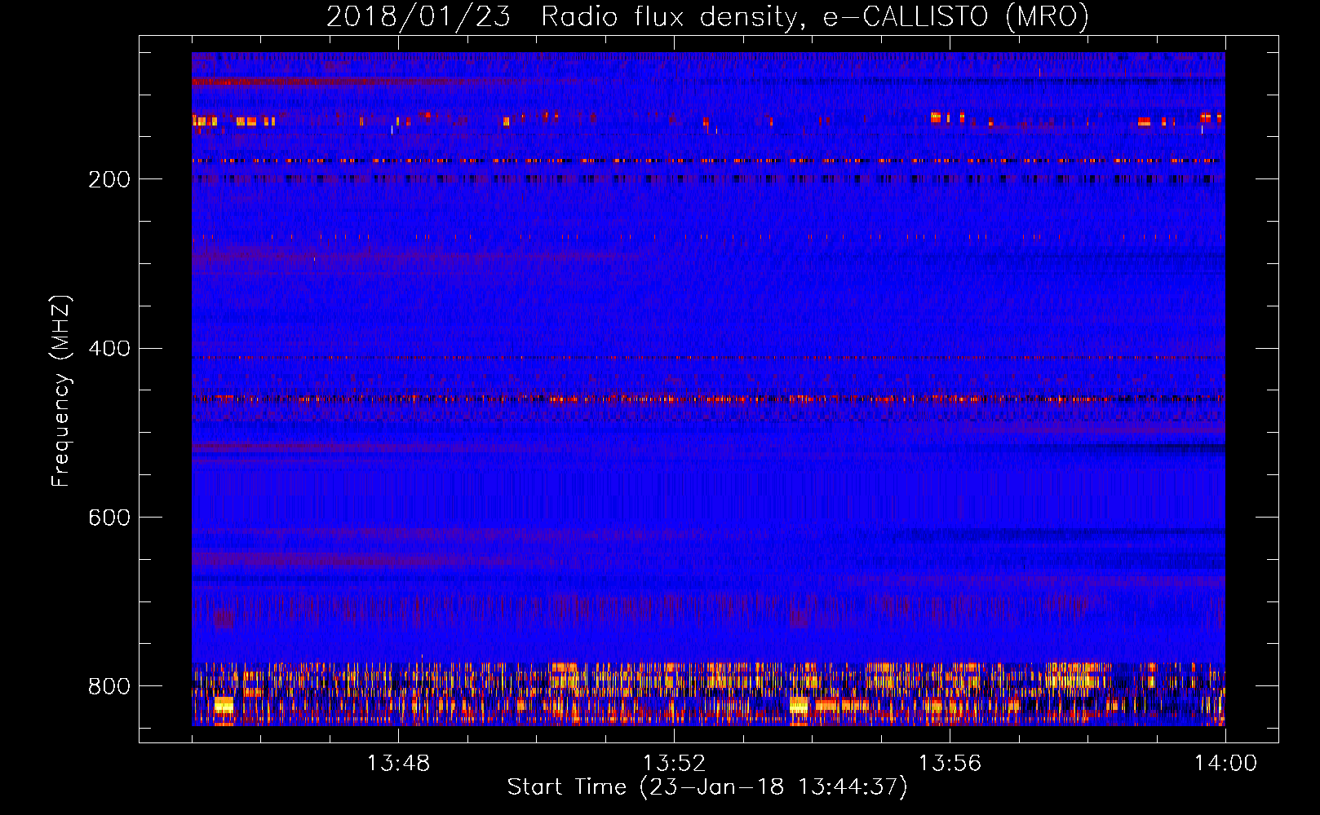Click the 13:56 time tick label
The width and height of the screenshot is (1320, 815).
tap(950, 764)
